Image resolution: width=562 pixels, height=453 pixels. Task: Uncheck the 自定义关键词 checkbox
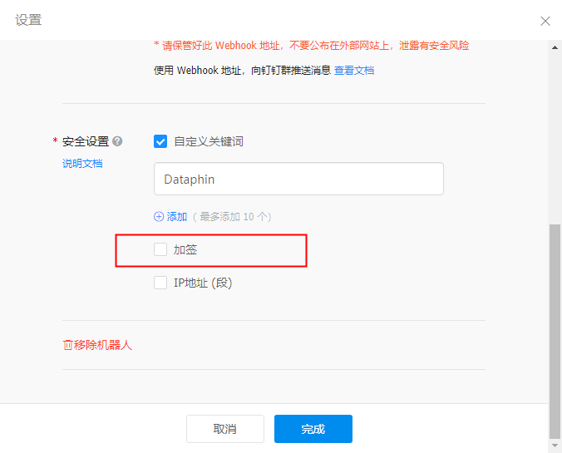coord(160,141)
